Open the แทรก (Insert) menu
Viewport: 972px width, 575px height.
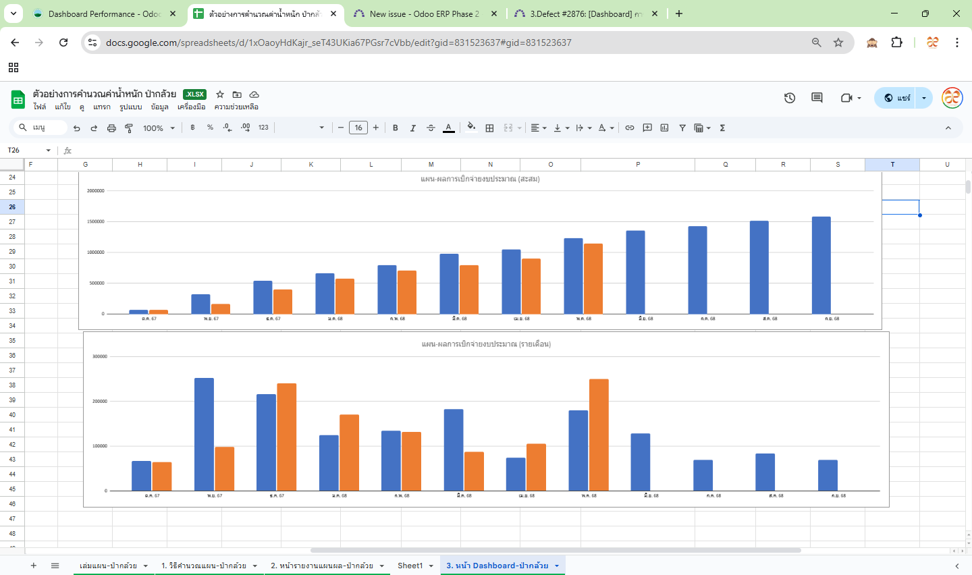tap(102, 107)
